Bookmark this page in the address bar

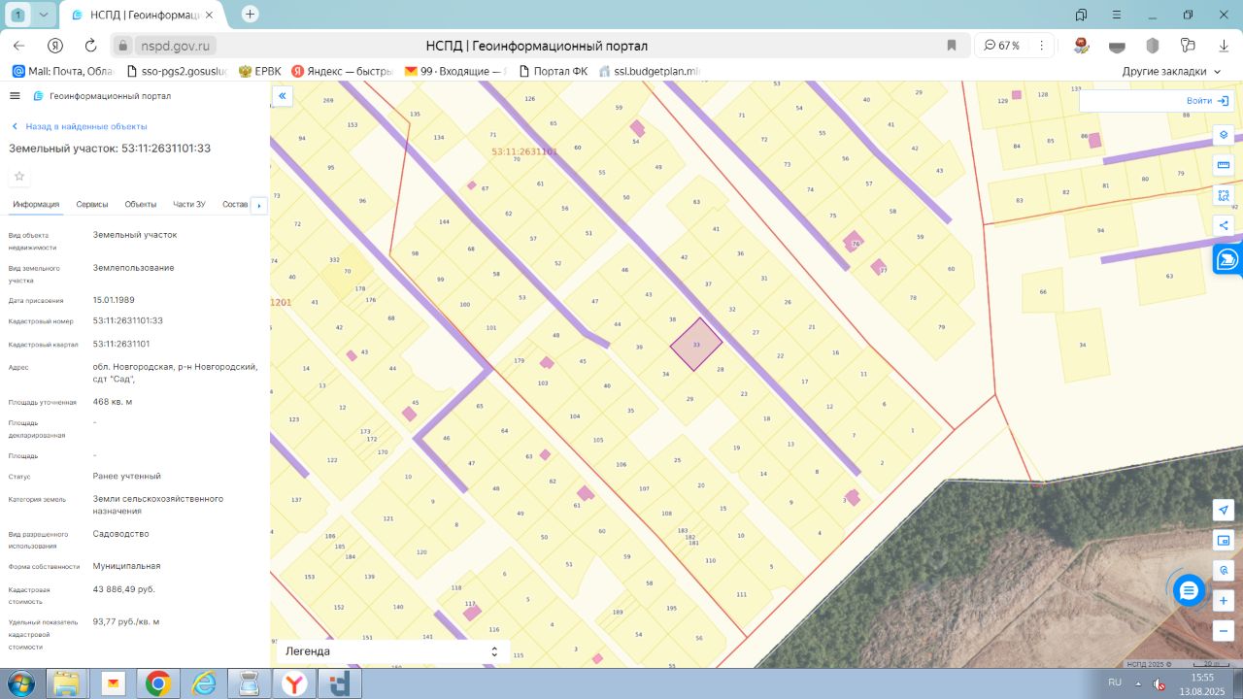pyautogui.click(x=952, y=46)
